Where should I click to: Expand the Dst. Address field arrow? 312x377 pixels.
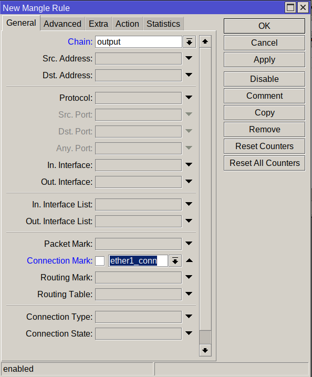pyautogui.click(x=189, y=75)
